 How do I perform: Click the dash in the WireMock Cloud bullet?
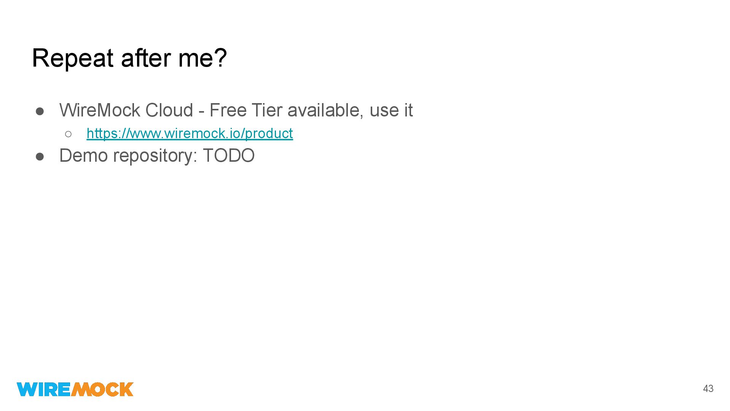[201, 111]
